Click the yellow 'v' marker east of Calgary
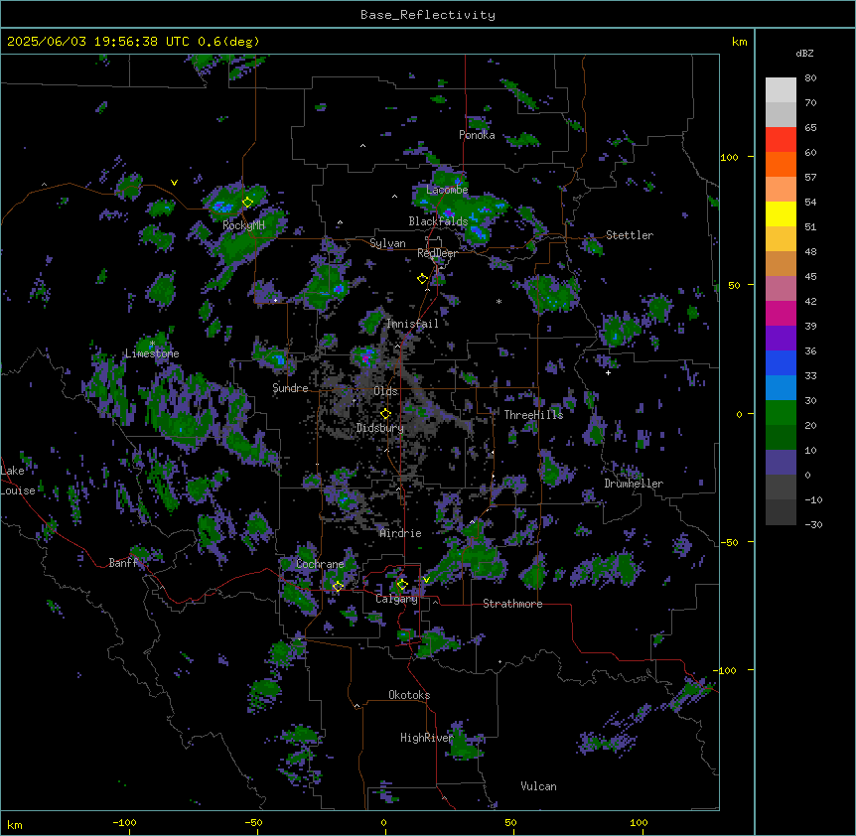This screenshot has height=836, width=856. point(426,580)
